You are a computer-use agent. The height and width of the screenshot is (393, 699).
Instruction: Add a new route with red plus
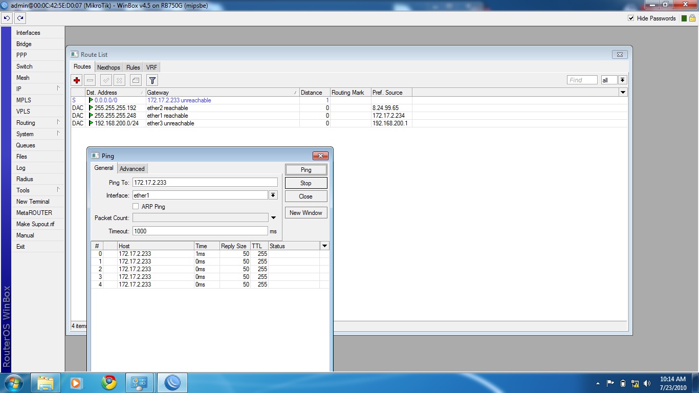tap(77, 80)
